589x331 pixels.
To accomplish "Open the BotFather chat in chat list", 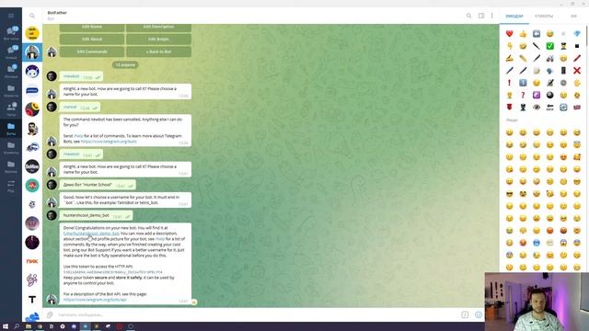I will coord(32,52).
